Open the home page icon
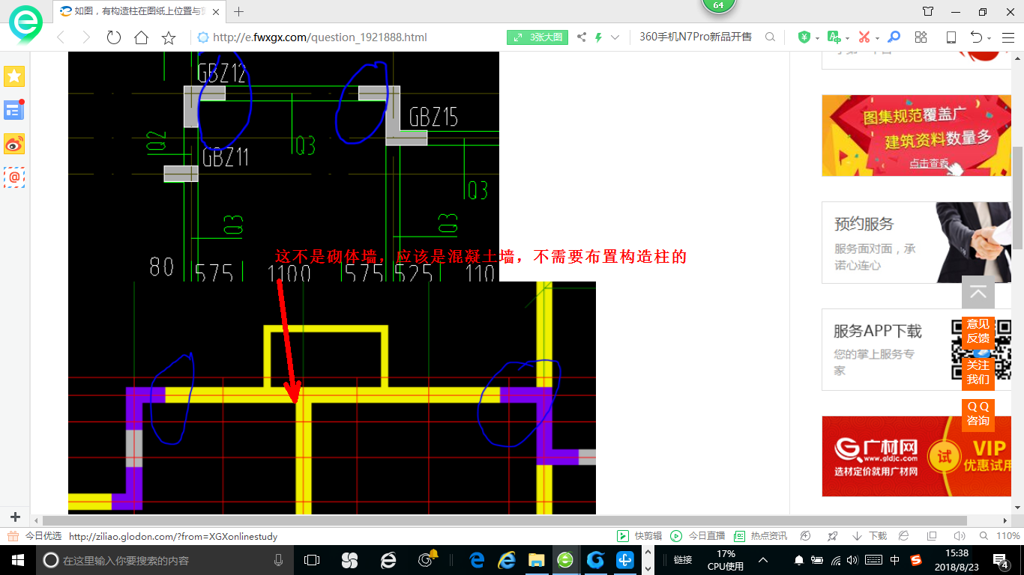The height and width of the screenshot is (575, 1024). pos(141,37)
